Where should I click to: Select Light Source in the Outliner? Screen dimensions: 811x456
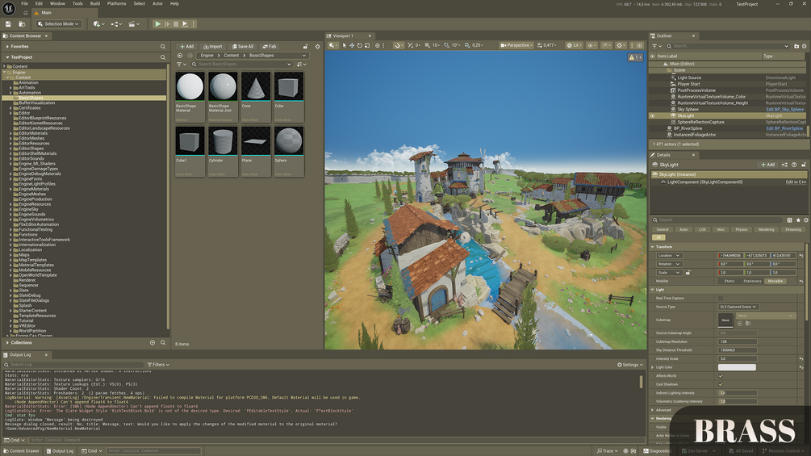tap(689, 77)
